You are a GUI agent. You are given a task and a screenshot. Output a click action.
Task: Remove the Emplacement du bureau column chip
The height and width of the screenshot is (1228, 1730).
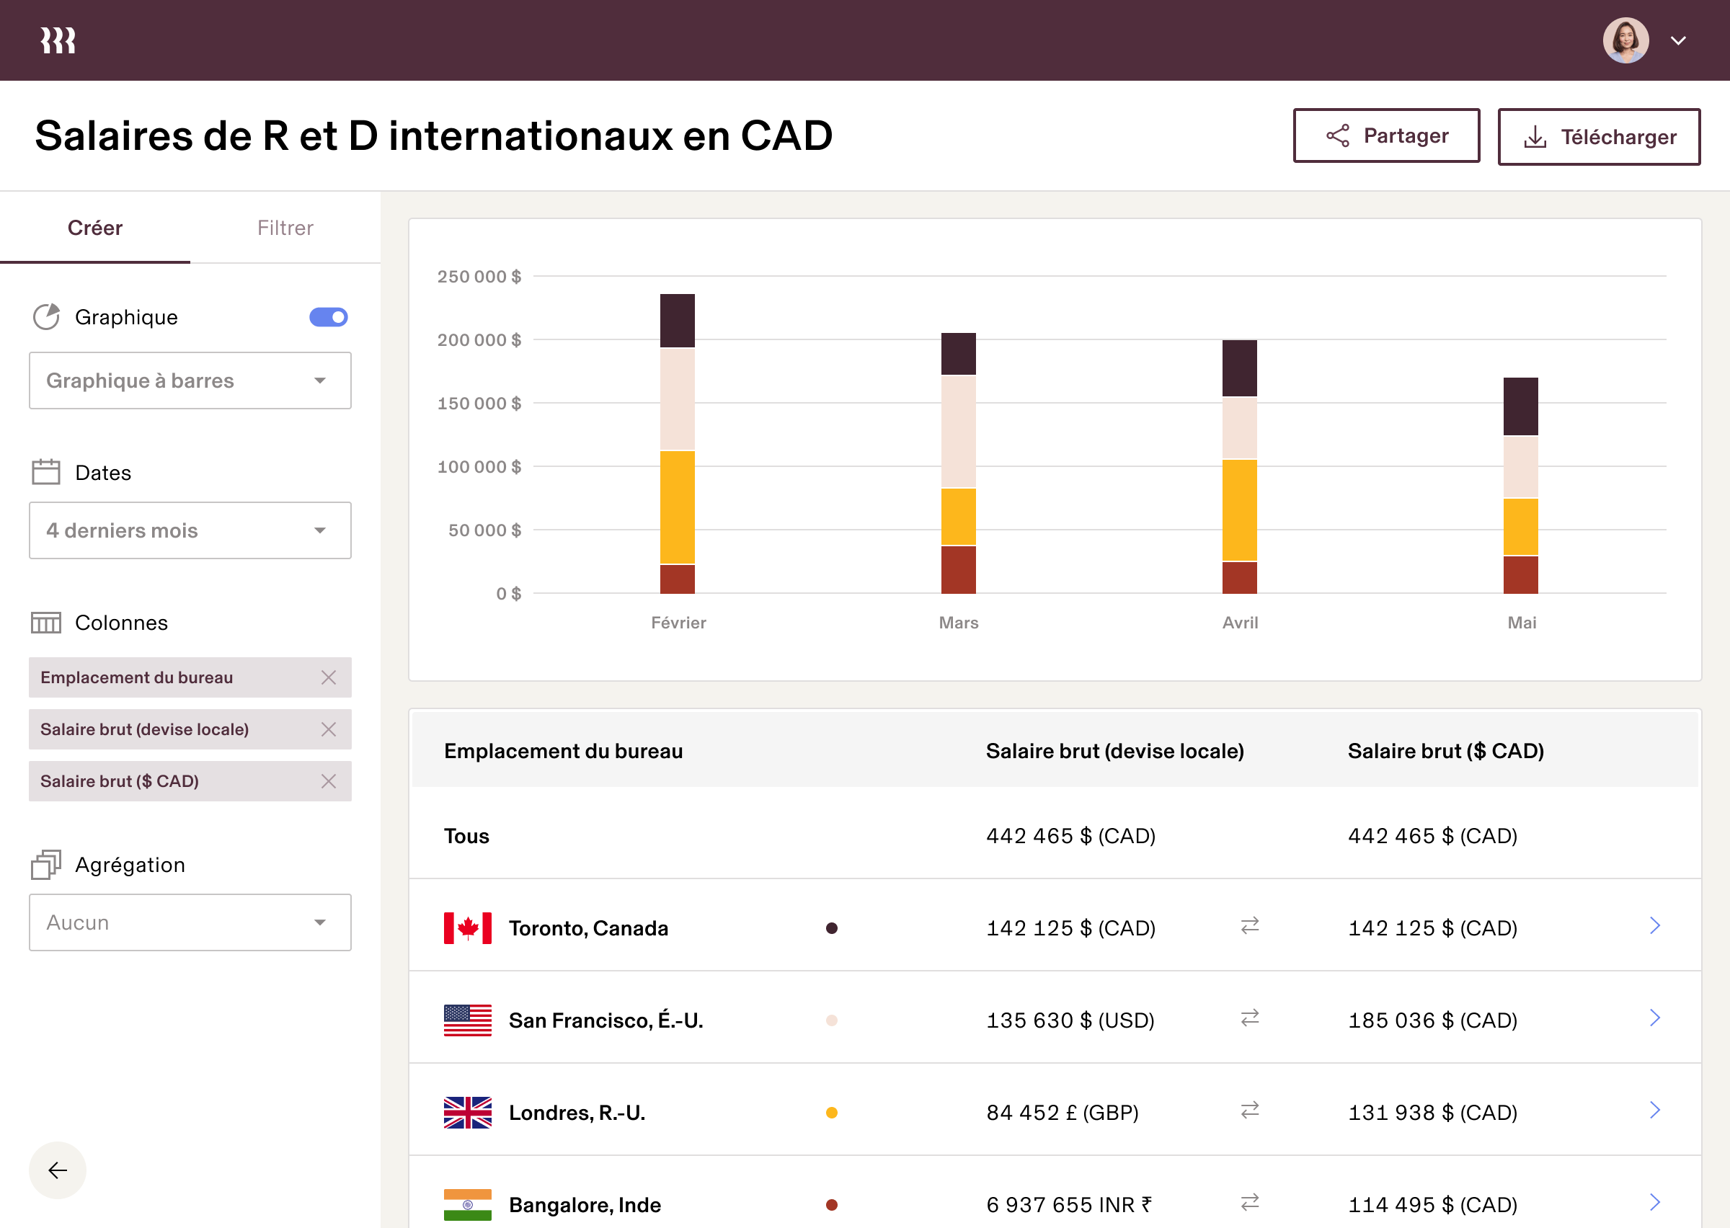329,677
